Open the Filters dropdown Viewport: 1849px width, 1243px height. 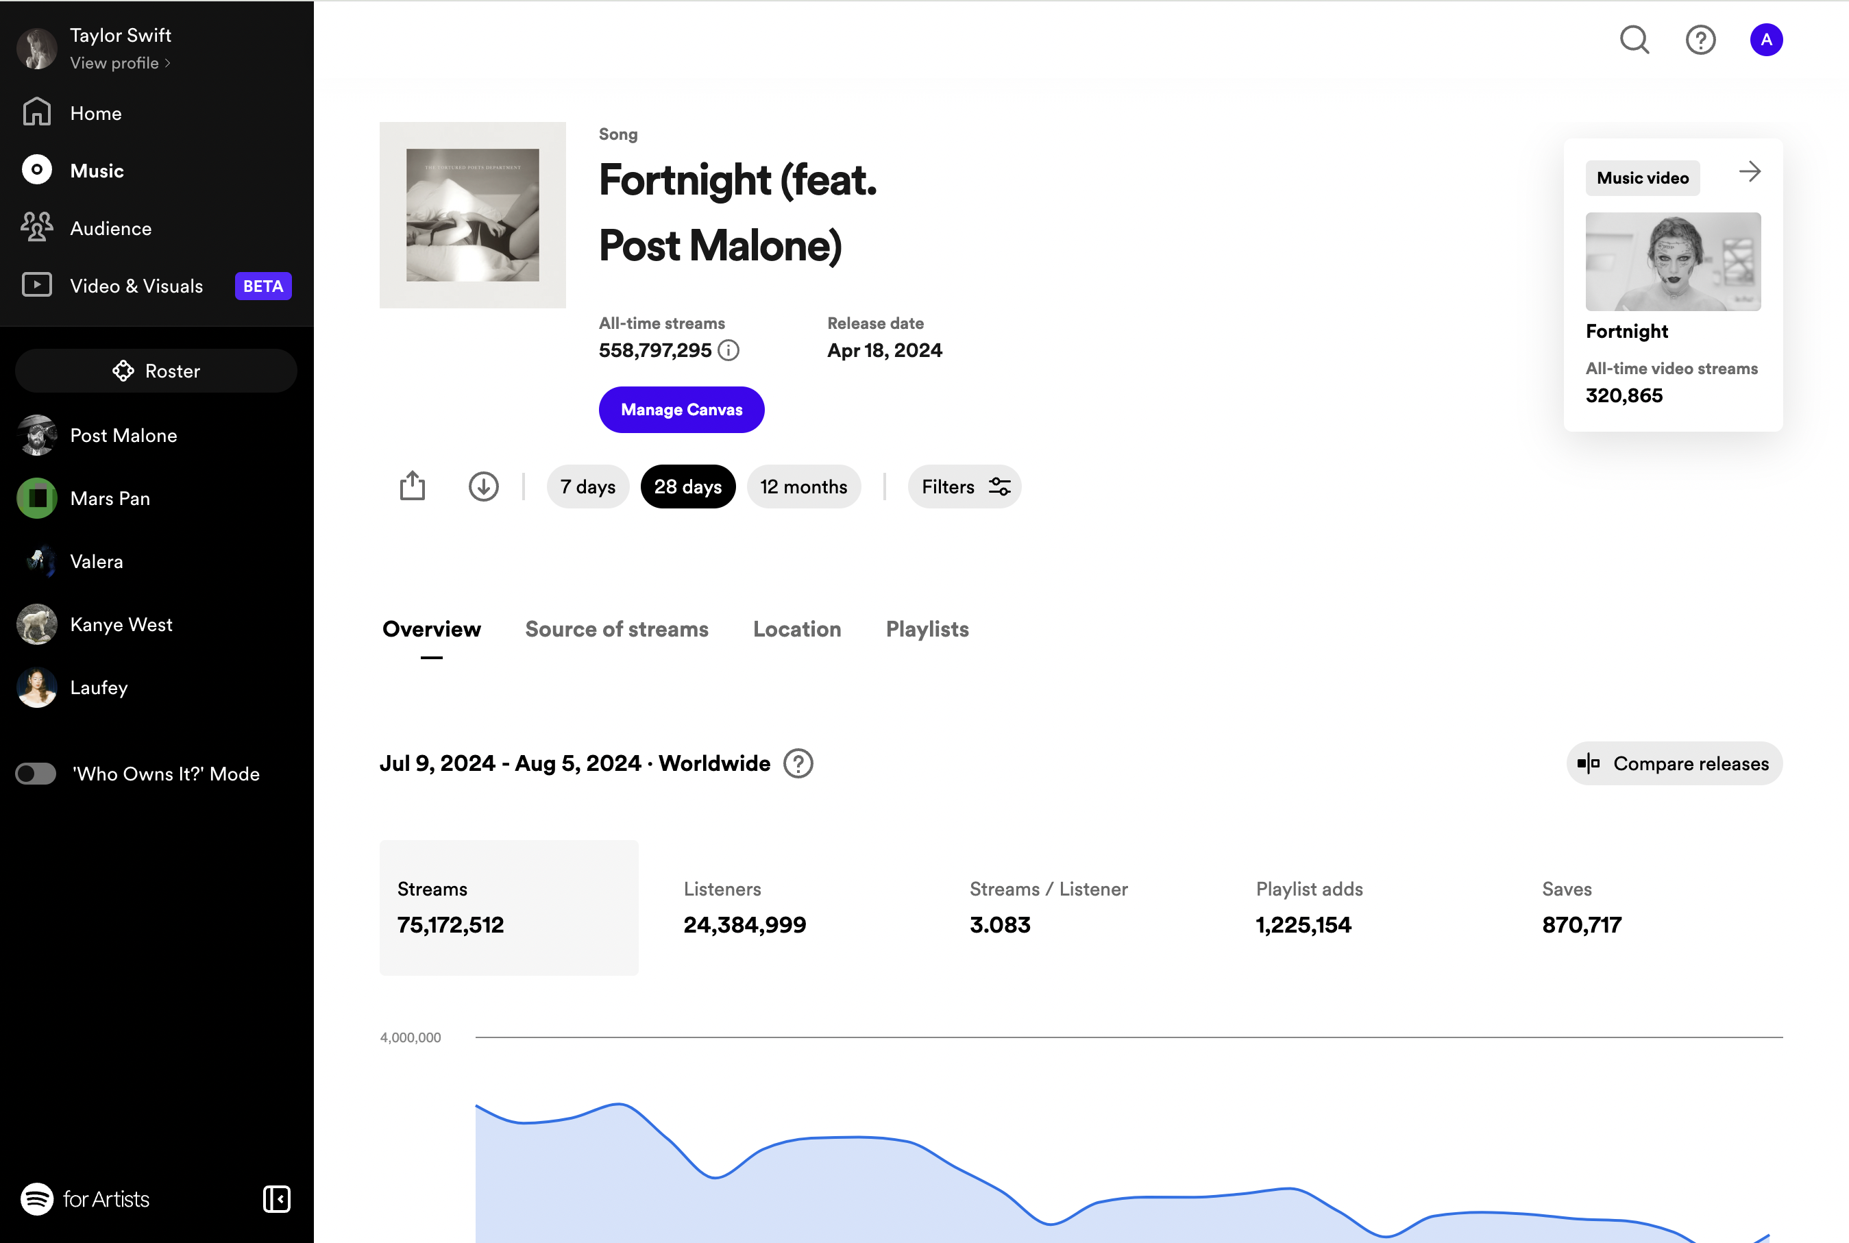coord(964,486)
